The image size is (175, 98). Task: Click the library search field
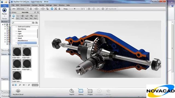[22, 23]
